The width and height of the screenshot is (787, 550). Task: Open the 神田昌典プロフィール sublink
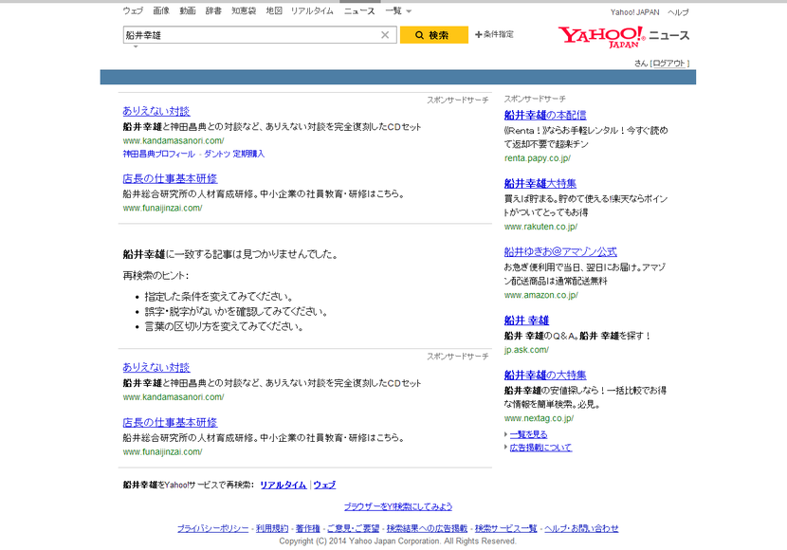(x=158, y=154)
